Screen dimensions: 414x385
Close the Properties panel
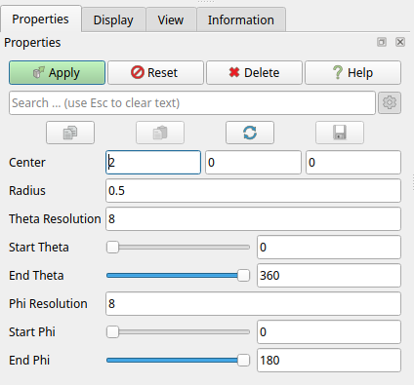[x=400, y=42]
